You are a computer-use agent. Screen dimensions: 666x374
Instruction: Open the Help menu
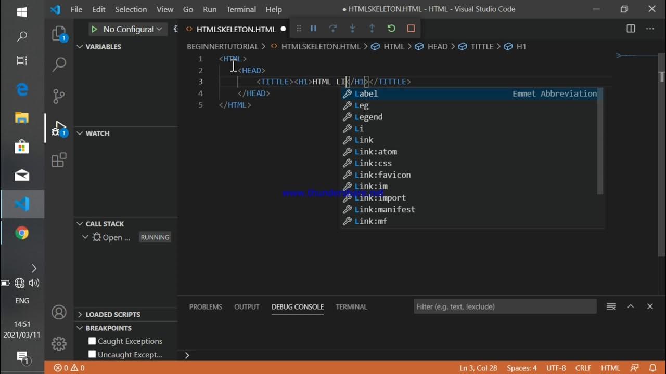pyautogui.click(x=274, y=9)
